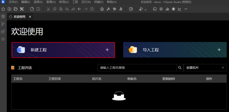The height and width of the screenshot is (112, 229).
Task: Open the terminal icon in the toolbar
Action: coord(155,9)
